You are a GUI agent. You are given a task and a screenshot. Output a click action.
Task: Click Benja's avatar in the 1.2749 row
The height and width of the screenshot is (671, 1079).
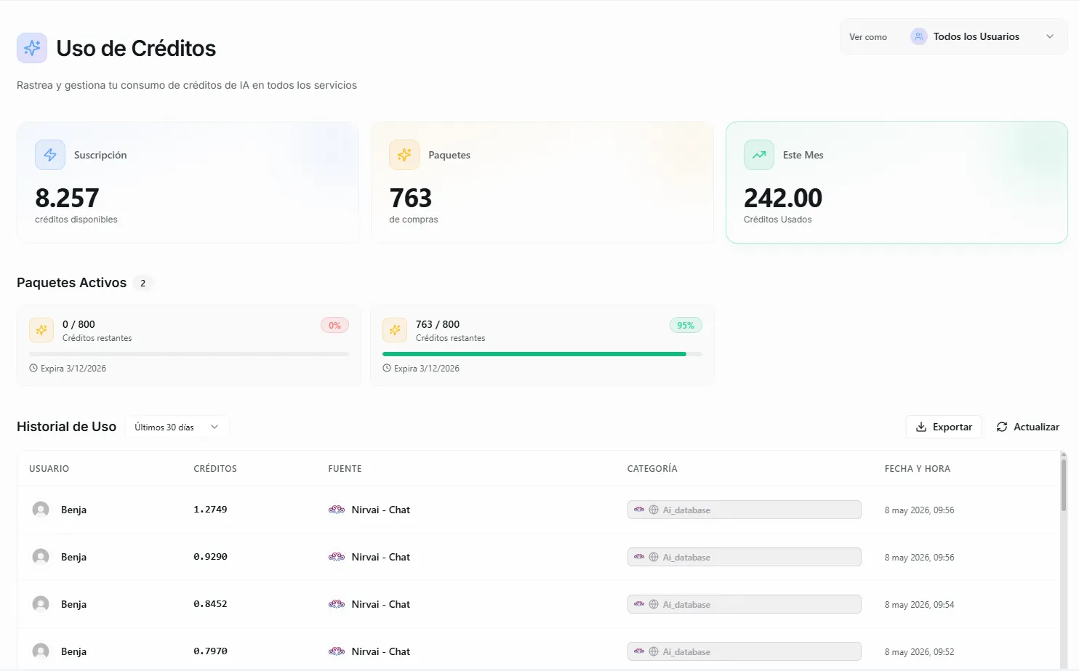tap(41, 510)
